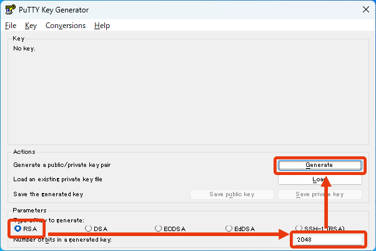Close the PuTTY Key Generator window
This screenshot has width=376, height=251.
pyautogui.click(x=365, y=9)
